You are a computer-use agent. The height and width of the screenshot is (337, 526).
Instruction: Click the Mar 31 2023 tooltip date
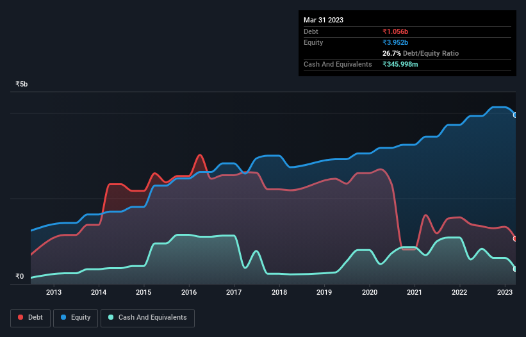coord(324,20)
